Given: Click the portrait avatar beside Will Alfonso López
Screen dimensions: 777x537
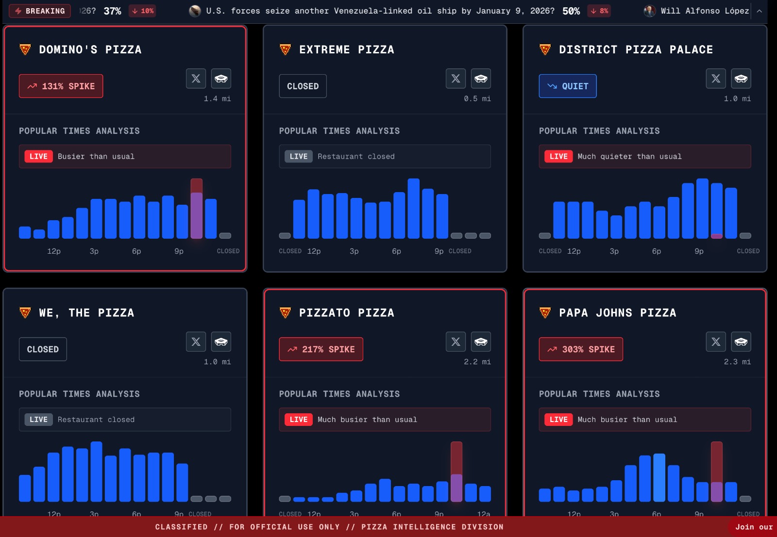Looking at the screenshot, I should click(649, 11).
